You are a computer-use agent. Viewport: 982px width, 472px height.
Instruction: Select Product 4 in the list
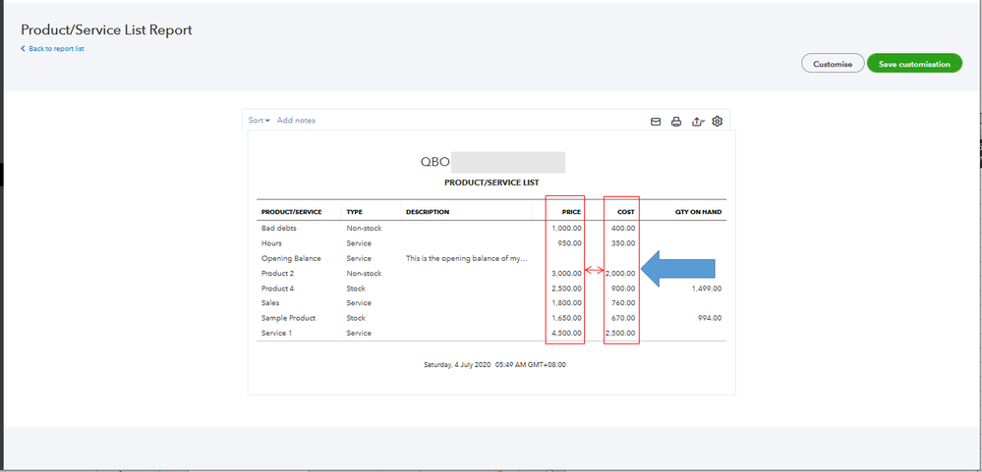tap(277, 288)
